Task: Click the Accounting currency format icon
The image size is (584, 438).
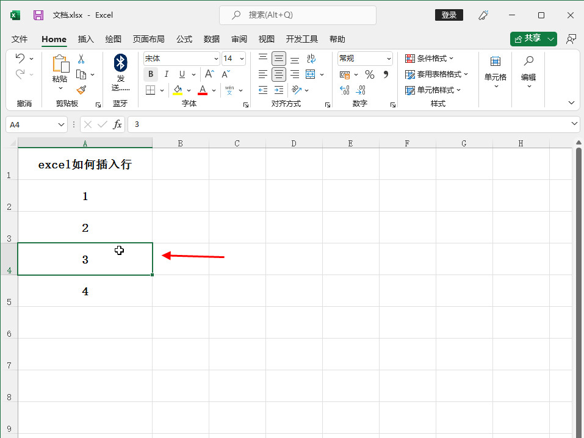Action: tap(345, 75)
